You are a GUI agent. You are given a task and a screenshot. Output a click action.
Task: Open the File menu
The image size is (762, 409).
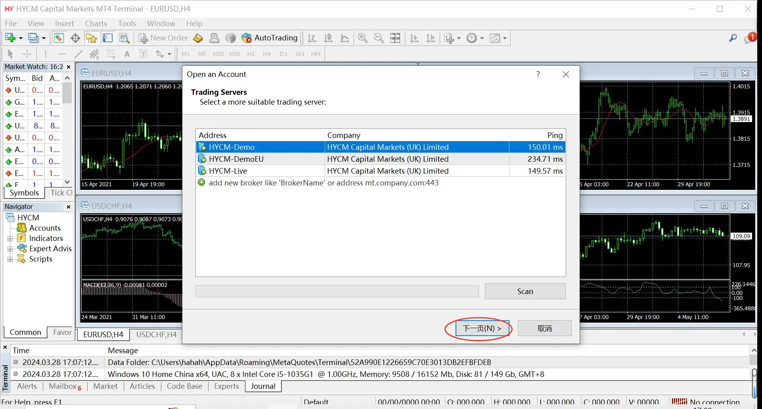(x=11, y=23)
